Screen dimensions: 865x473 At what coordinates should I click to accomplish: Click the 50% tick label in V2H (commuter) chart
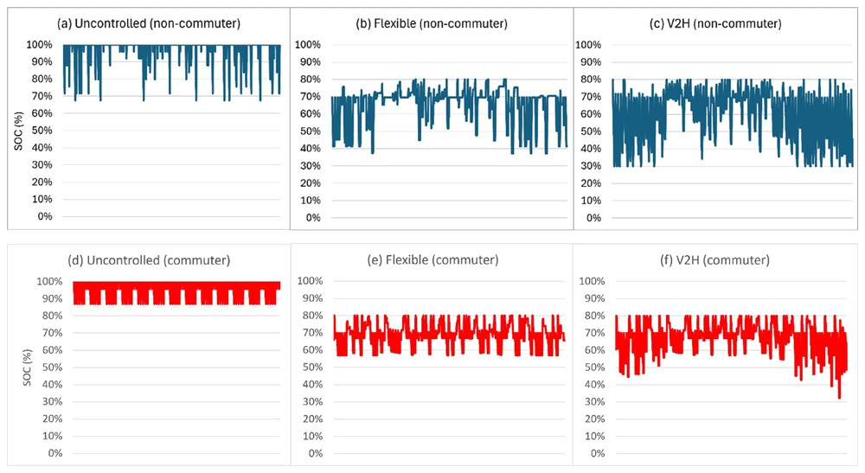pos(595,368)
